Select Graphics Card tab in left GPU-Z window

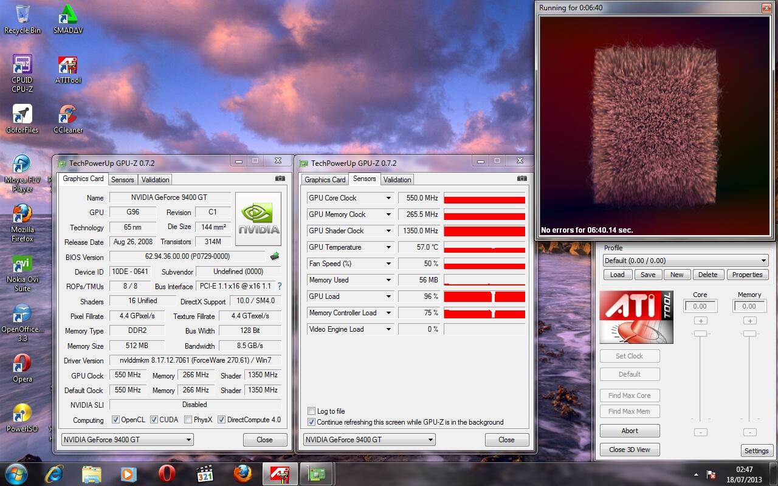pos(83,179)
